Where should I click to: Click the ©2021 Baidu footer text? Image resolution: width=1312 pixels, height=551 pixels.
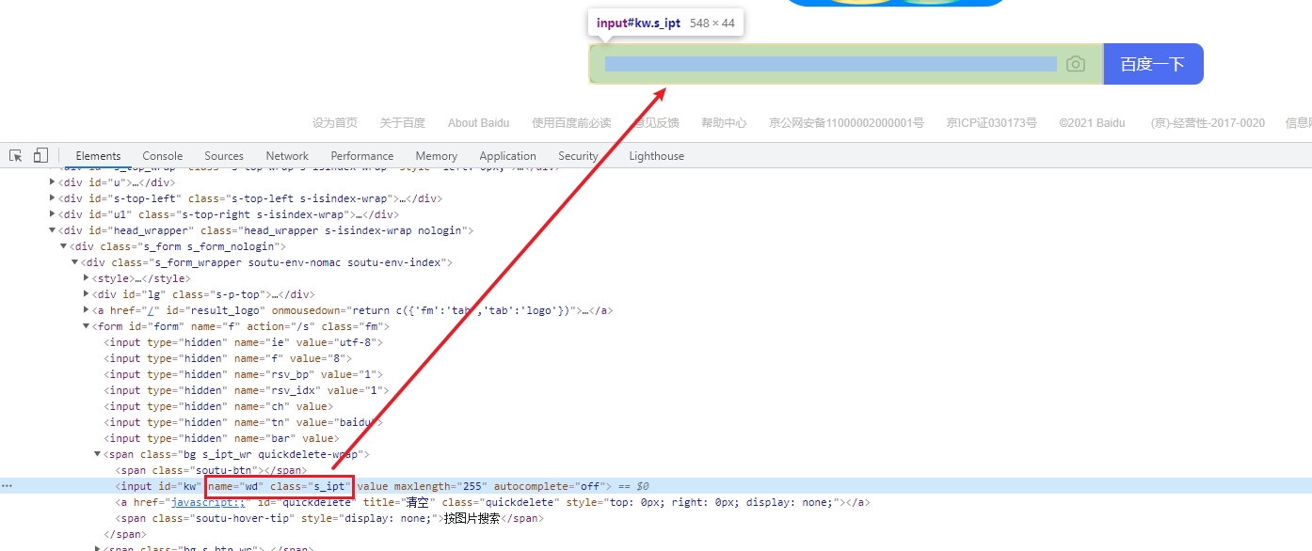[1092, 122]
